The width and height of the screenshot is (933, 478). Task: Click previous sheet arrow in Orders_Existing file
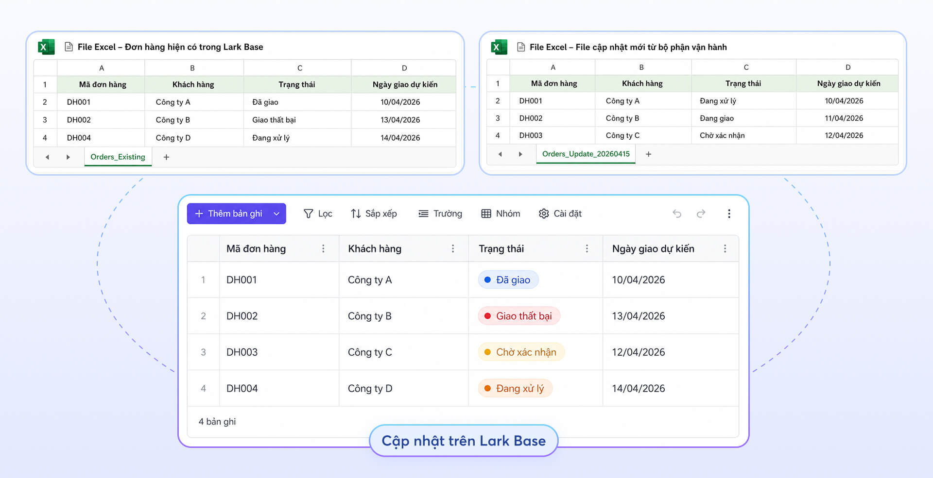point(47,157)
